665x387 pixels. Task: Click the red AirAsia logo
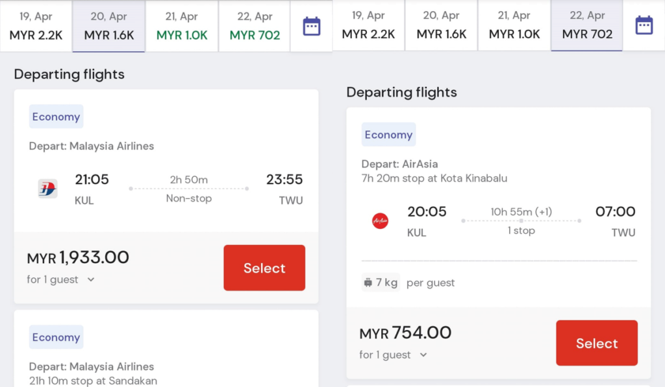pos(380,221)
